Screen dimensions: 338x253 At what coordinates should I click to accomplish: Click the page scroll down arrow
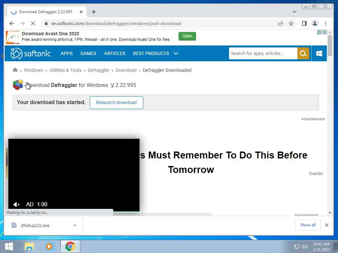coord(330,213)
